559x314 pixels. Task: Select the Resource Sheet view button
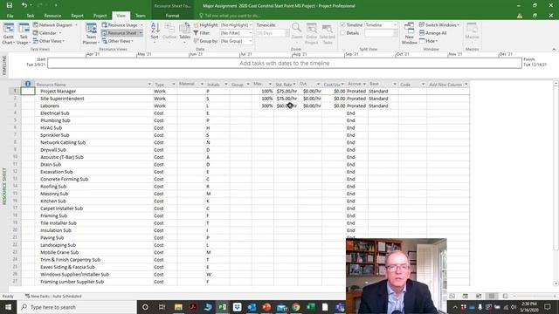[122, 33]
